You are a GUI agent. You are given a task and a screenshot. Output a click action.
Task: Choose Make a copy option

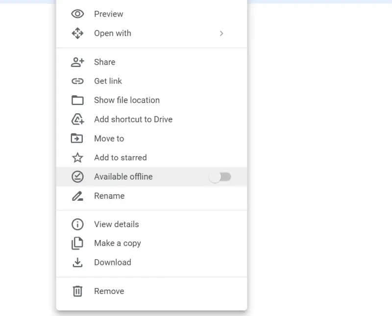click(x=117, y=243)
